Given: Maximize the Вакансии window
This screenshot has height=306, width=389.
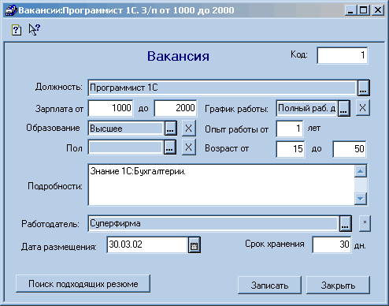Looking at the screenshot, I should pyautogui.click(x=364, y=10).
